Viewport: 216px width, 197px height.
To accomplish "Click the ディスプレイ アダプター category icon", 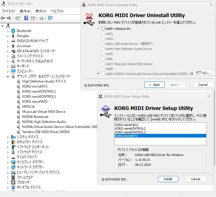I will (13, 162).
